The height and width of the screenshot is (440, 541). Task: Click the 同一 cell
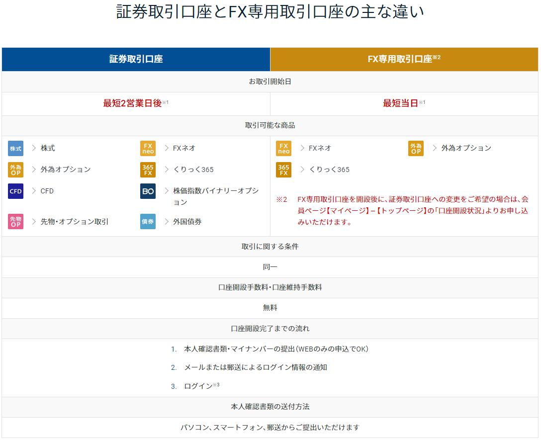click(270, 267)
